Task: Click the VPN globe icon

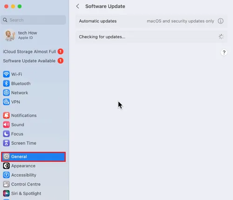Action: click(6, 102)
